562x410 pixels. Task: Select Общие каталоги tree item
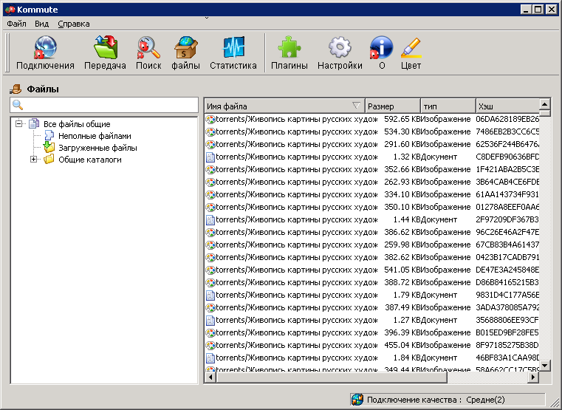coord(89,160)
